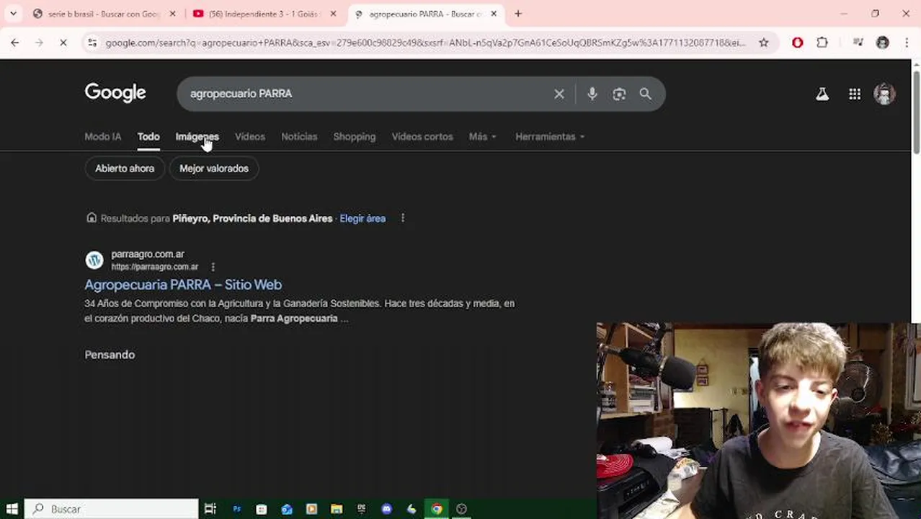The width and height of the screenshot is (921, 519).
Task: Go back with browser back arrow
Action: [14, 43]
